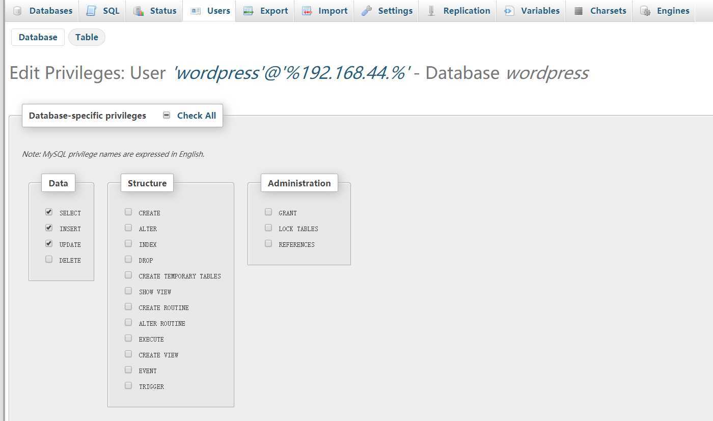Check the CREATE VIEW checkbox
Screen dimensions: 713x421
[x=128, y=354]
